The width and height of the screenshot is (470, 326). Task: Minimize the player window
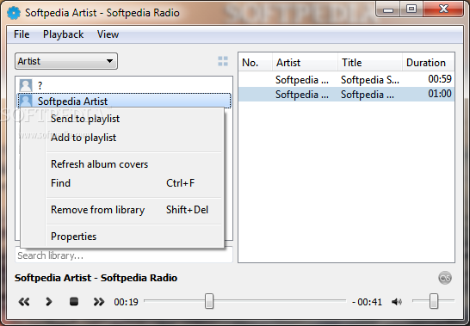[x=388, y=10]
